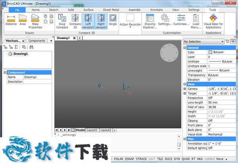Switch to the Components panel tab
The height and width of the screenshot is (163, 238).
(x=37, y=41)
